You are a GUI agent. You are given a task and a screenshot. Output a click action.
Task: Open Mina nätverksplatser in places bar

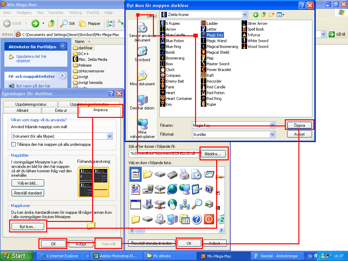(142, 128)
